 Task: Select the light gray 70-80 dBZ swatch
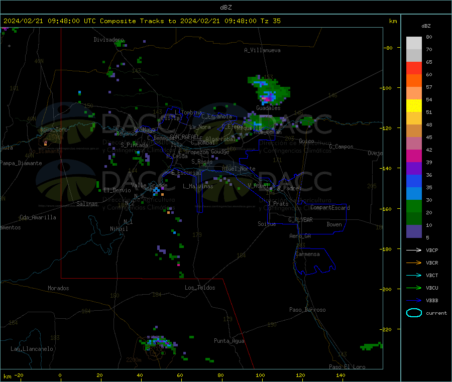414,43
